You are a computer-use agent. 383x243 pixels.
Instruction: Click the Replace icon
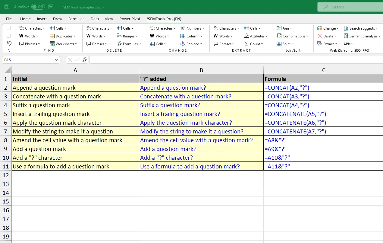(x=183, y=44)
